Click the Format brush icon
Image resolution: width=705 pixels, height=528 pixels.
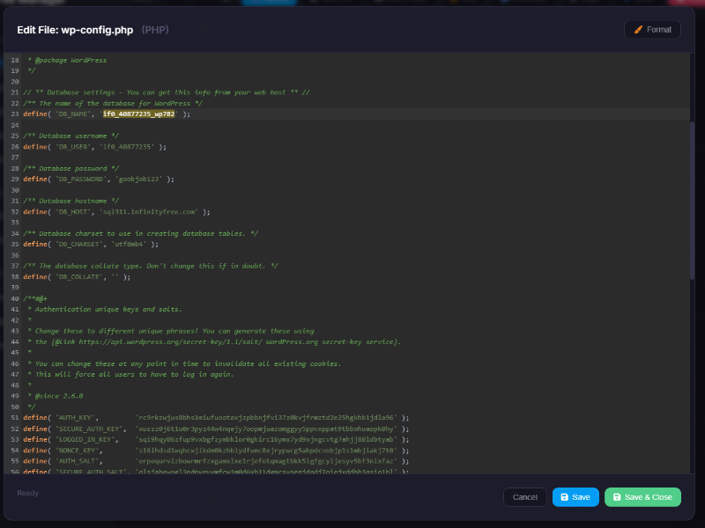click(x=638, y=30)
